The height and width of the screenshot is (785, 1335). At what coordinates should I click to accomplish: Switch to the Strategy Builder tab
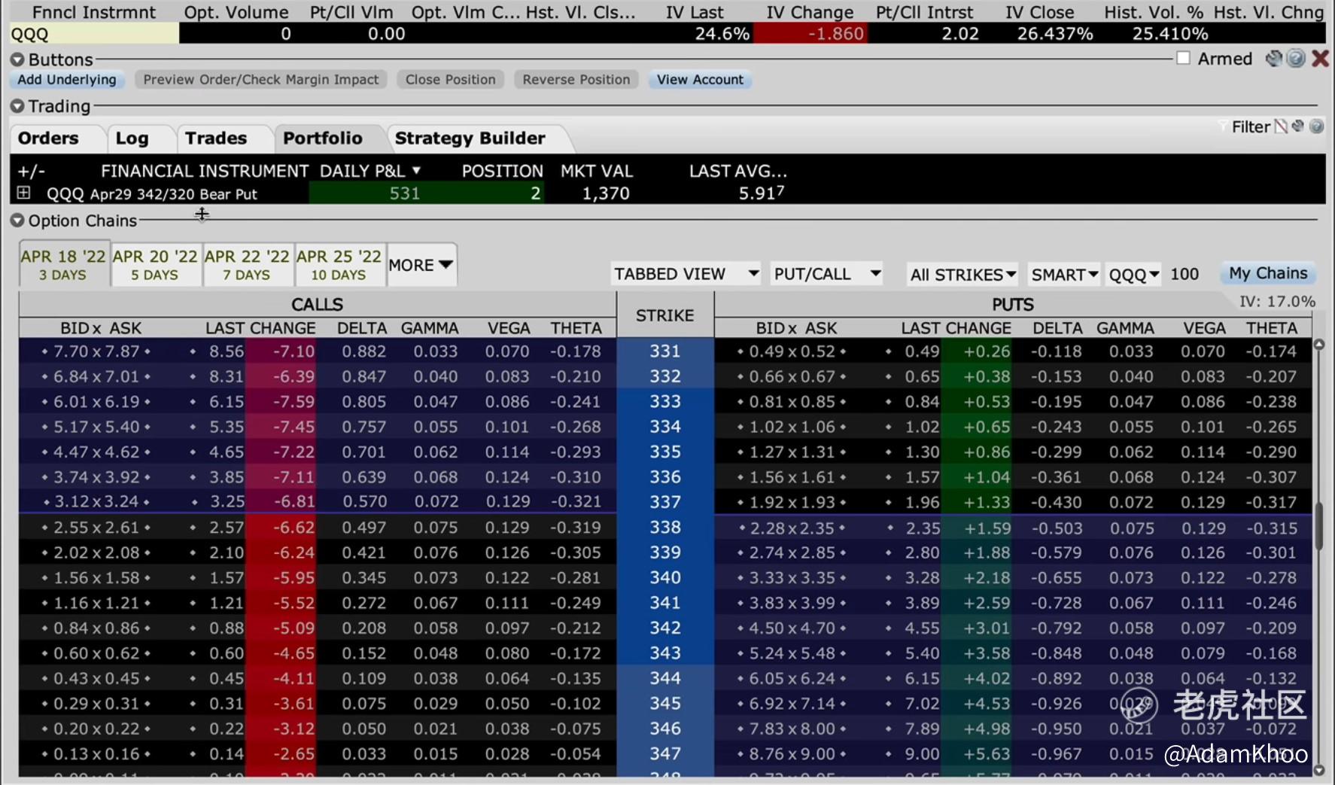[x=470, y=138]
